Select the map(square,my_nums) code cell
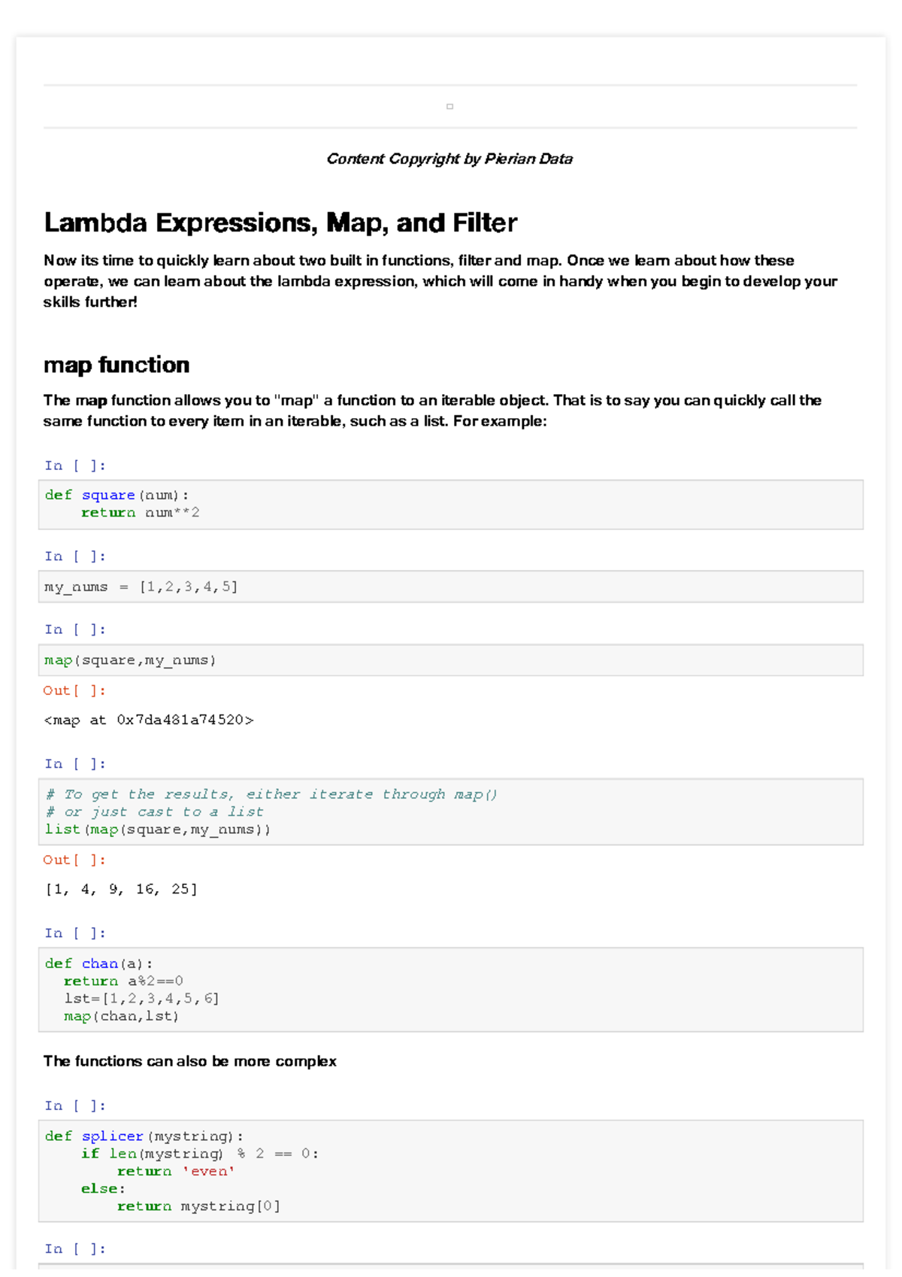Viewport: 902px width, 1277px height. pyautogui.click(x=451, y=660)
